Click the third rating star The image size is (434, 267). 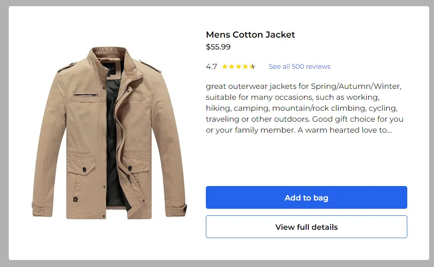(239, 67)
